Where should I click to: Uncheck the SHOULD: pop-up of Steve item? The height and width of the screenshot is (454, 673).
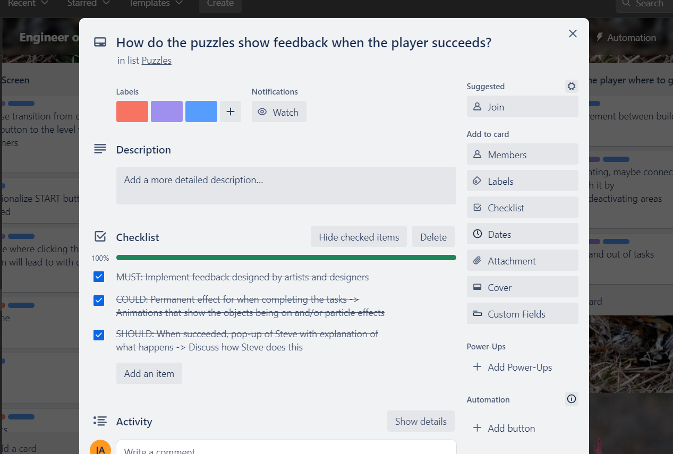click(x=99, y=335)
